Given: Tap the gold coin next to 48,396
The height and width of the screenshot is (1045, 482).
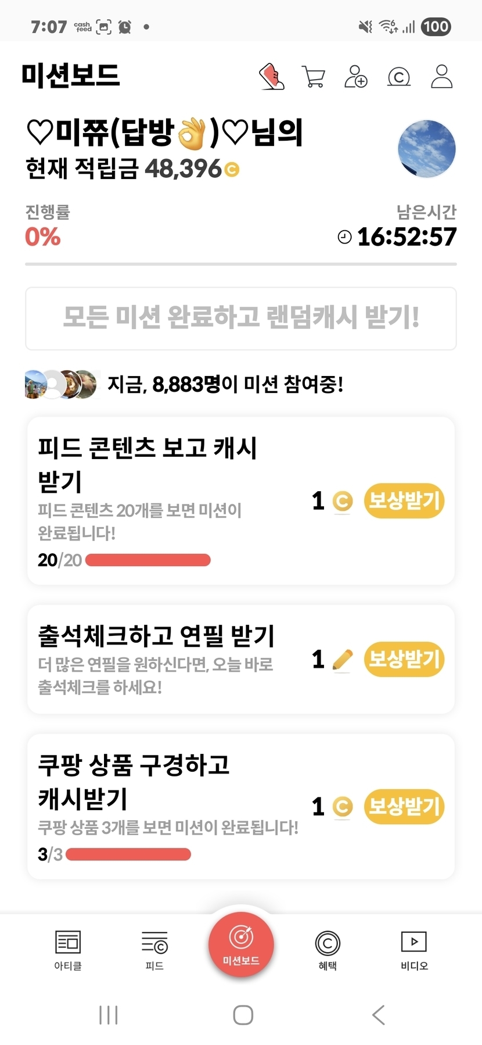Looking at the screenshot, I should [x=232, y=170].
